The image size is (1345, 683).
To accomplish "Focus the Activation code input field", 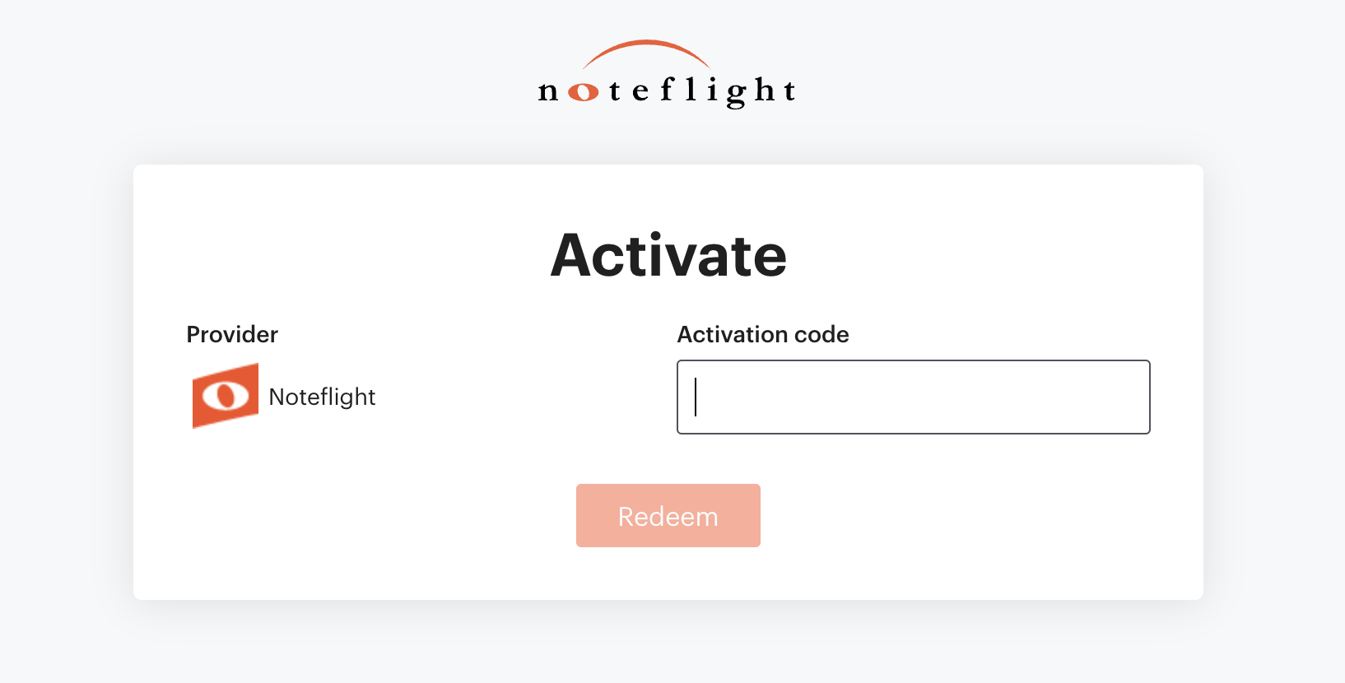I will (914, 397).
